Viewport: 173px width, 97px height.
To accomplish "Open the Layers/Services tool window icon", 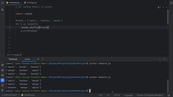I will coord(2,70).
